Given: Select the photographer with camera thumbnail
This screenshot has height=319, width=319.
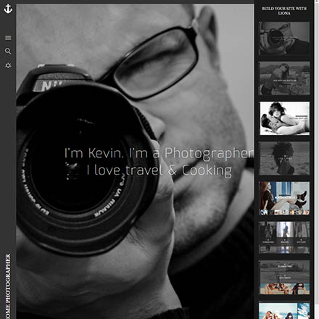Looking at the screenshot, I should click(x=285, y=38).
